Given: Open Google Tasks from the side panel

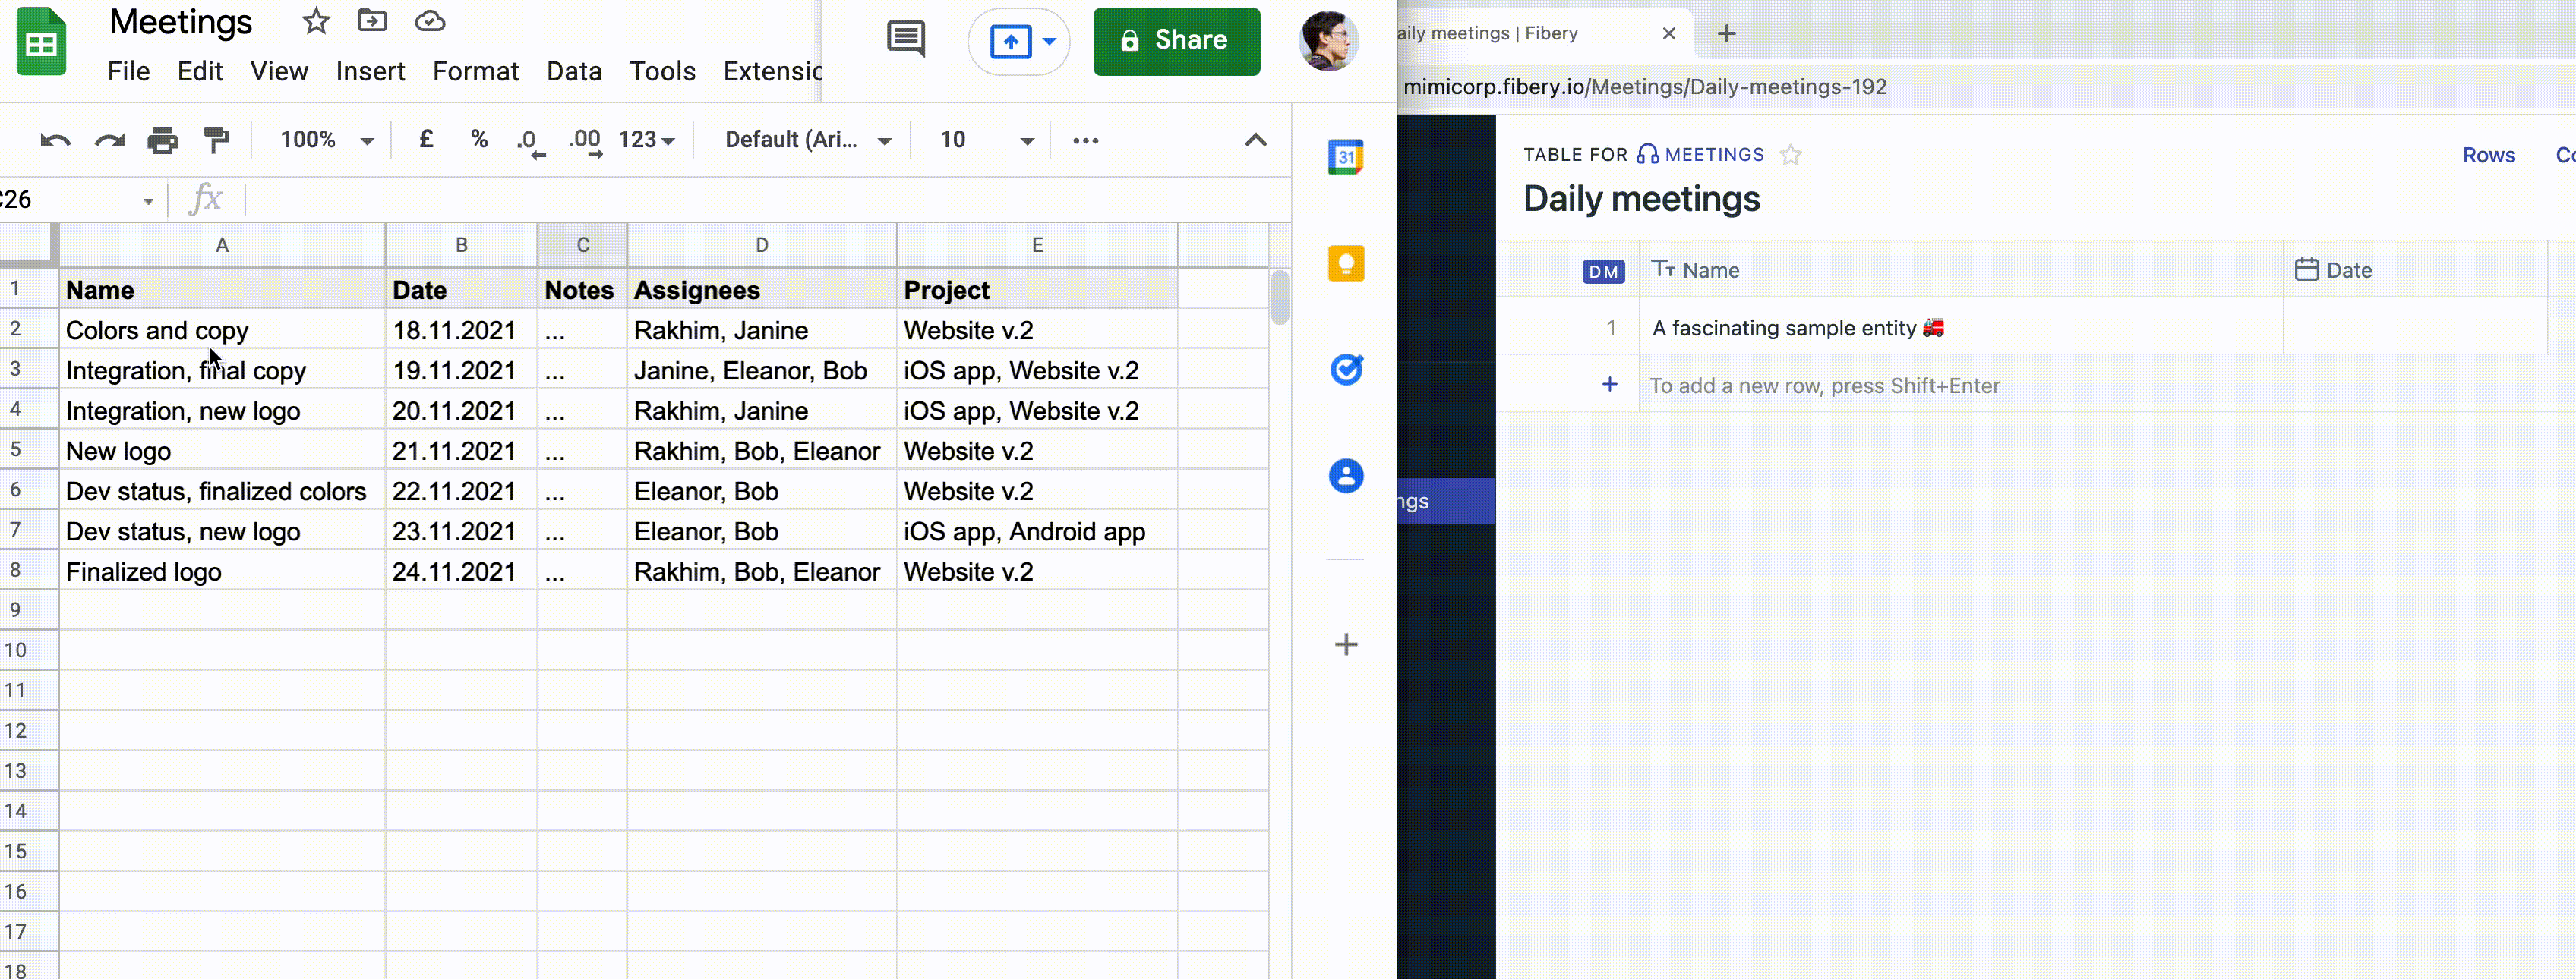Looking at the screenshot, I should click(x=1346, y=370).
